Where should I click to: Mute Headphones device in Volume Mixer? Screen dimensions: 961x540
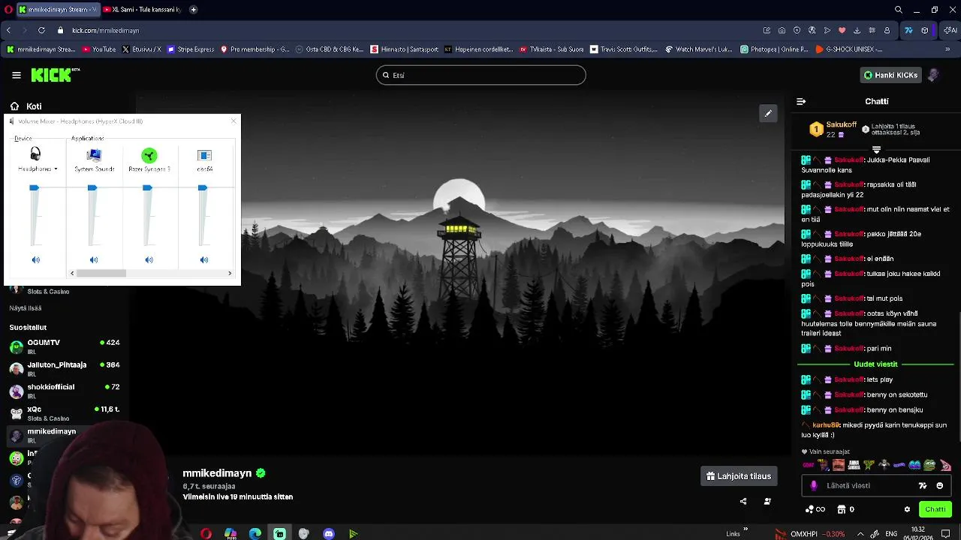[35, 259]
